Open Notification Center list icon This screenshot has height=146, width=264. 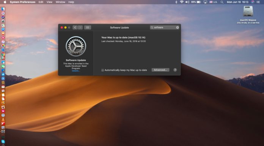(258, 2)
